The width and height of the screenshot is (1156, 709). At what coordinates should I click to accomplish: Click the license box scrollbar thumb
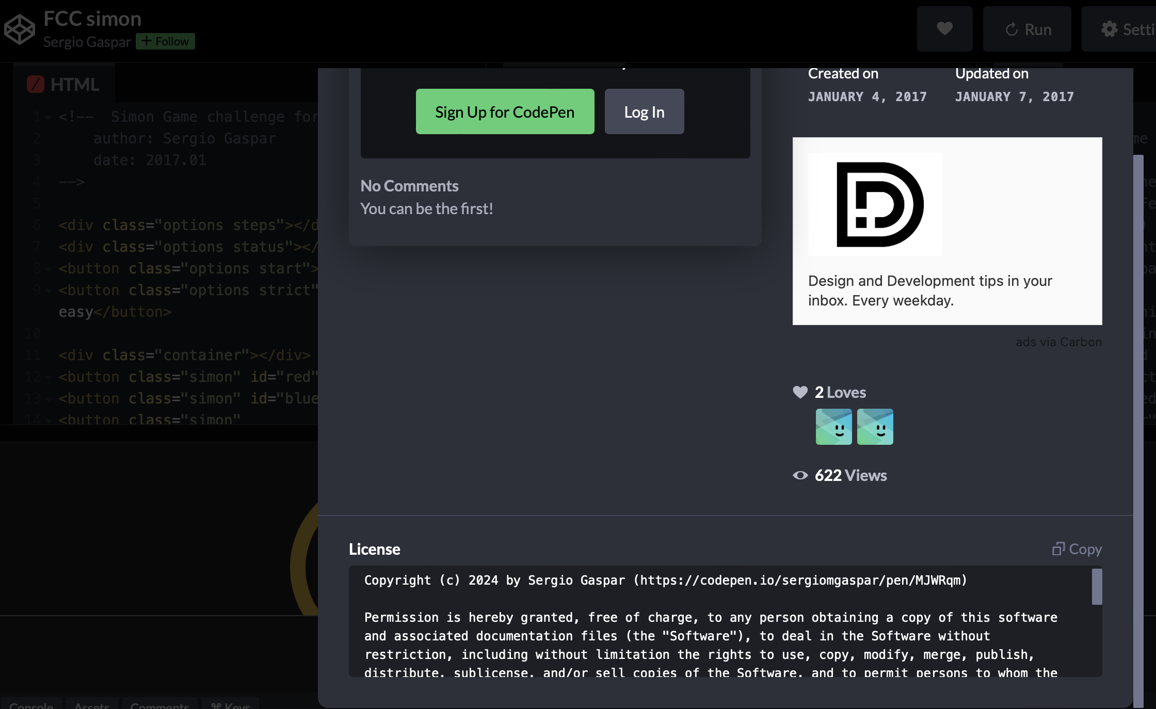coord(1097,587)
